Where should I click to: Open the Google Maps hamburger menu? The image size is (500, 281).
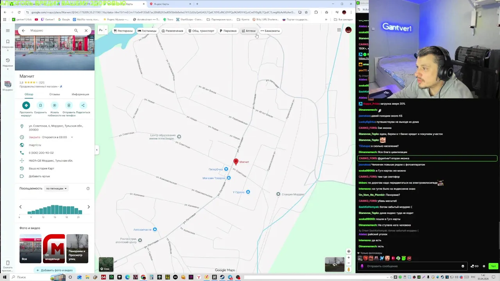[x=7, y=30]
